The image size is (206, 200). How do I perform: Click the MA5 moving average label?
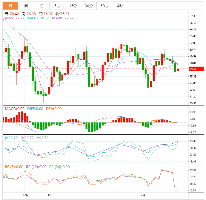[x=15, y=18]
